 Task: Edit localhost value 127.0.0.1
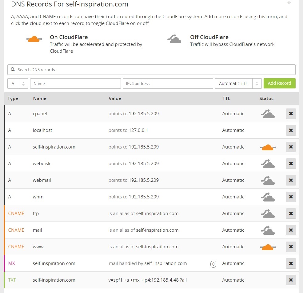tap(138, 130)
